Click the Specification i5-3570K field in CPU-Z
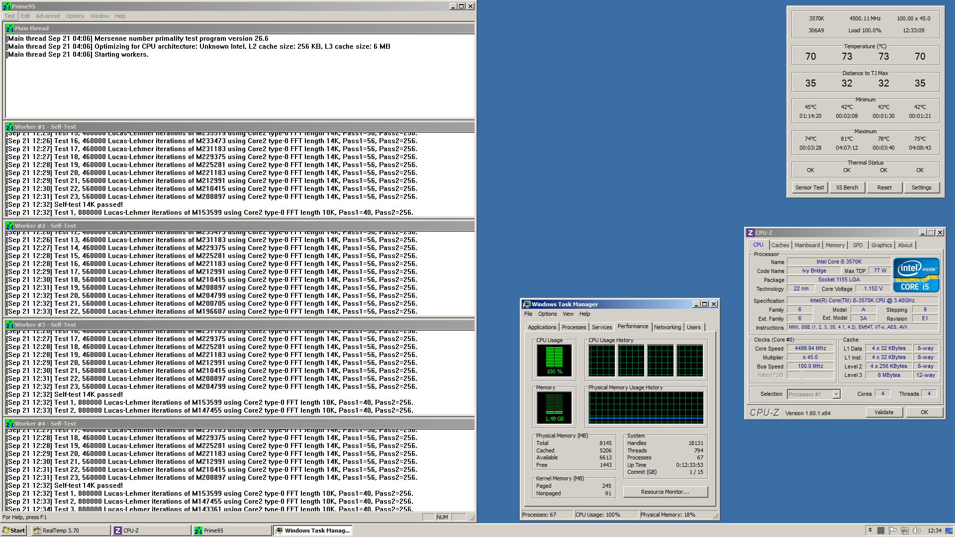 (862, 301)
